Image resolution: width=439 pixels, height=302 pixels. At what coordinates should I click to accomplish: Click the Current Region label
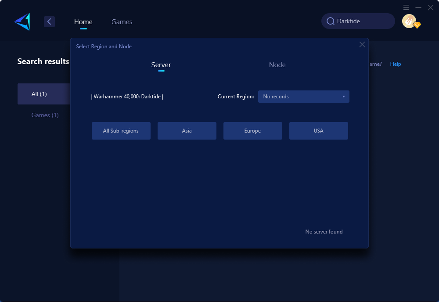pyautogui.click(x=236, y=97)
